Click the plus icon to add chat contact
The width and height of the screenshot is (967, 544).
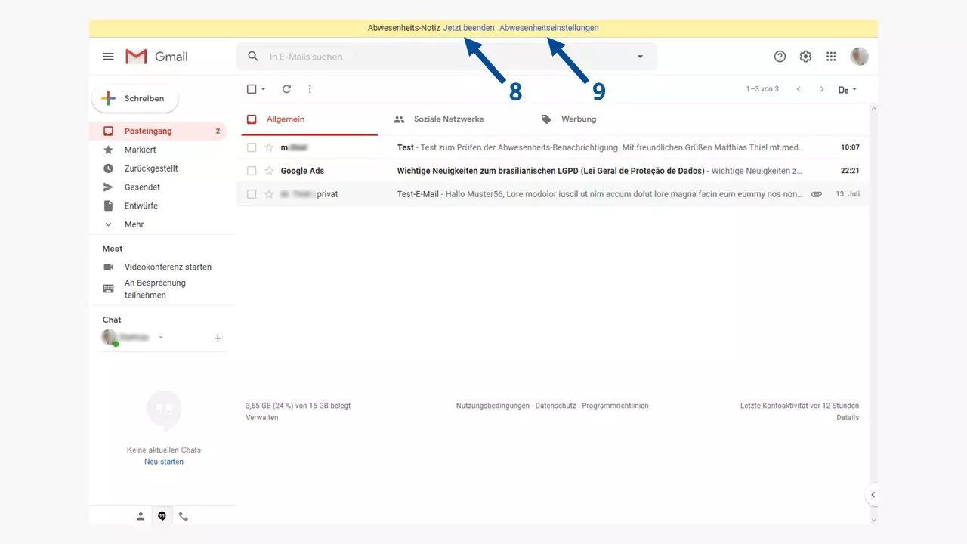pyautogui.click(x=218, y=338)
